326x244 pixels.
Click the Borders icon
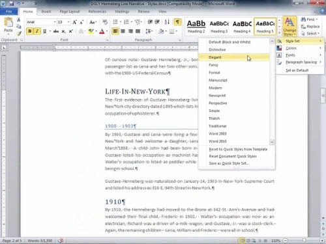[x=171, y=31]
